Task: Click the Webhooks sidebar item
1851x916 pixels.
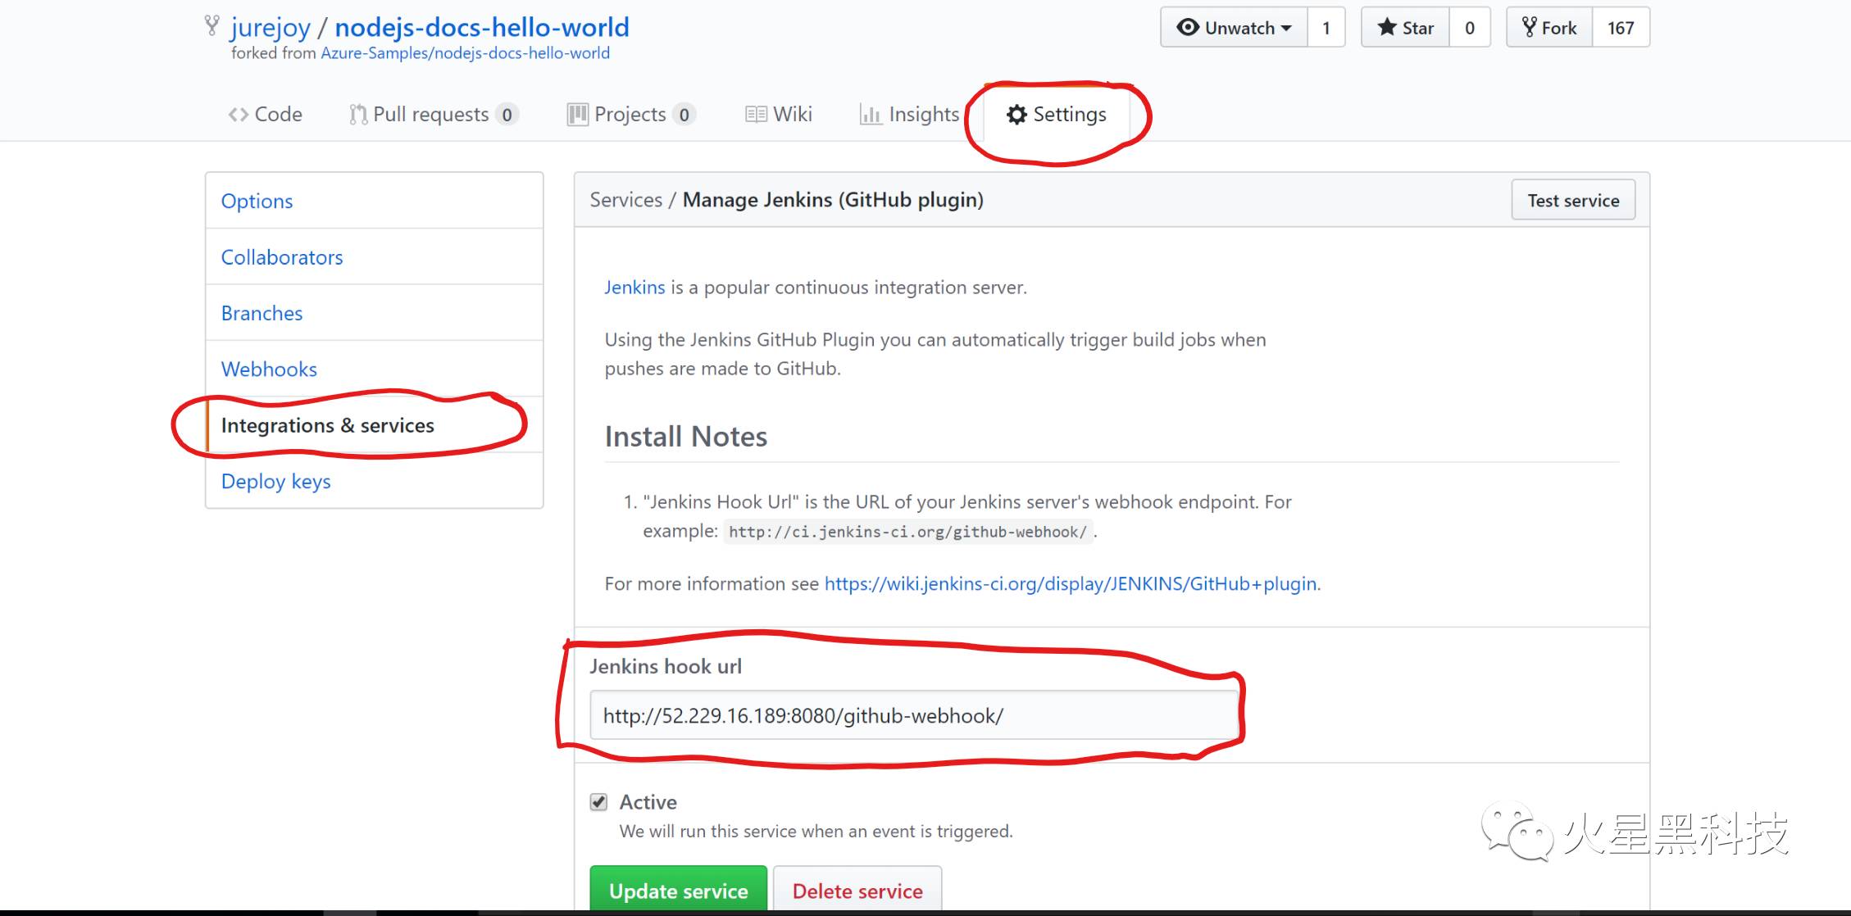Action: coord(269,369)
